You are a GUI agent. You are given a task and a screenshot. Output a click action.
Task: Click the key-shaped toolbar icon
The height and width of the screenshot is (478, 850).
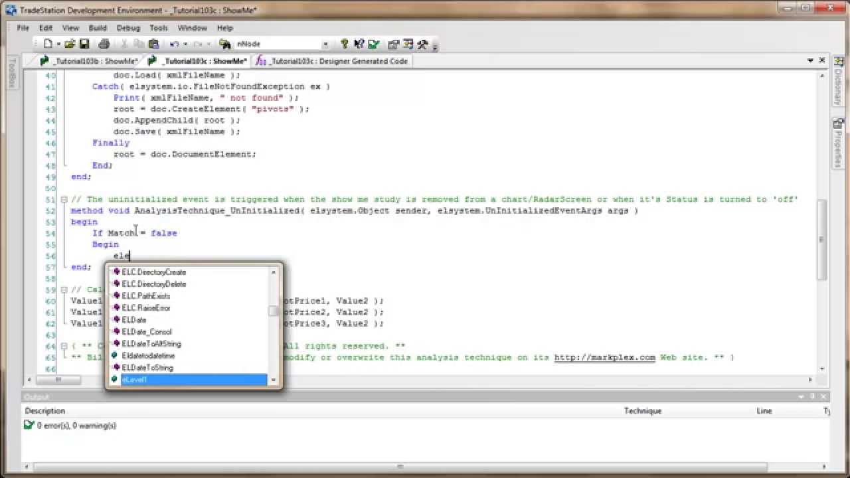[345, 44]
